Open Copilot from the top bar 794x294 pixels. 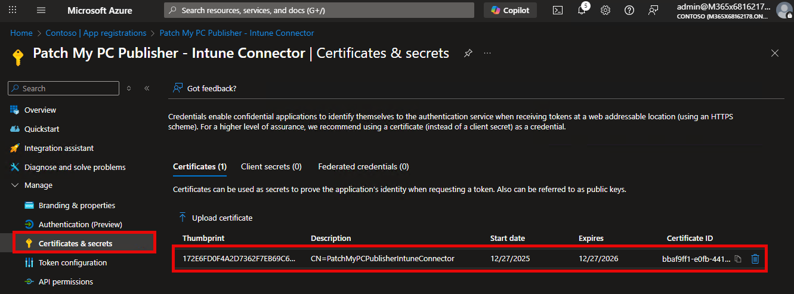[510, 10]
